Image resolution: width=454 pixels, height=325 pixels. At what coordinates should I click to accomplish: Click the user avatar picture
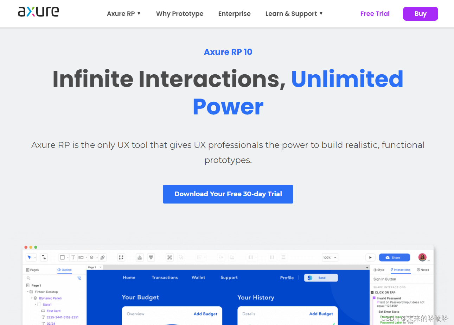click(422, 257)
